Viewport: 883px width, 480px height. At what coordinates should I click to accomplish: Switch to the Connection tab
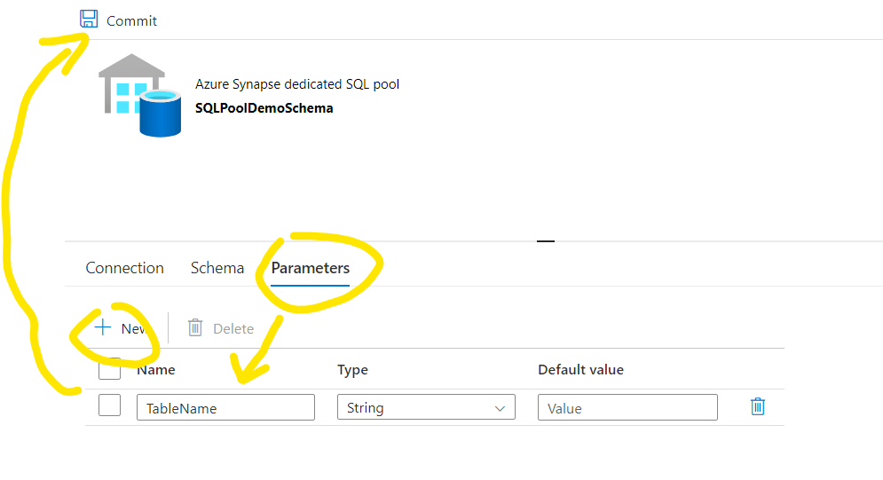click(x=124, y=268)
